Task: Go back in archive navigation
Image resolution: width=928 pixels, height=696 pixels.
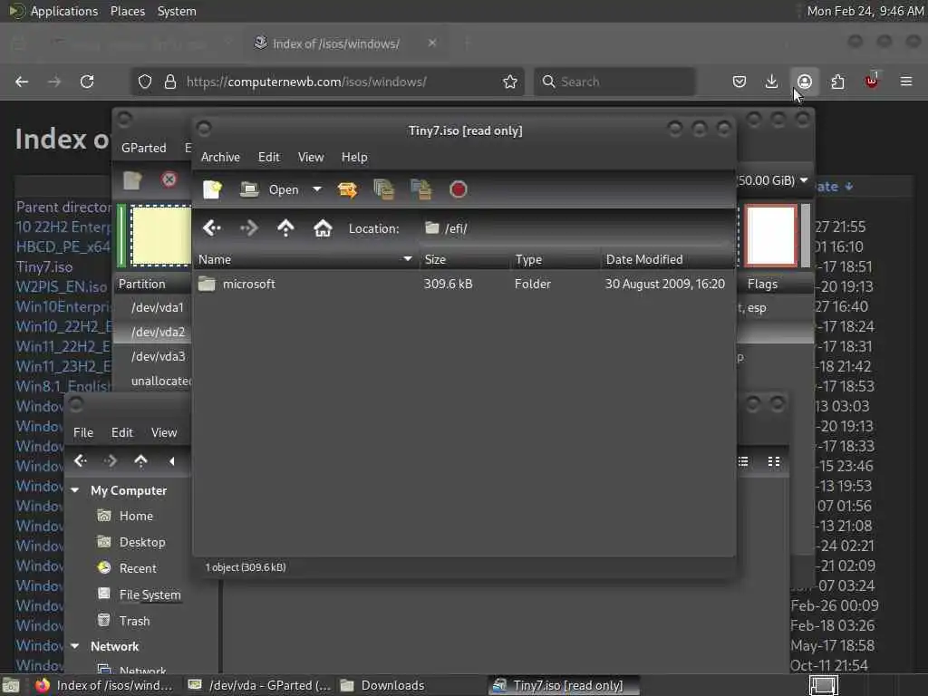Action: [212, 227]
